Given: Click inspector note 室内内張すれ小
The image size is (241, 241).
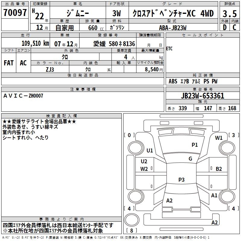Looking at the screenshot, I should click(19, 132).
